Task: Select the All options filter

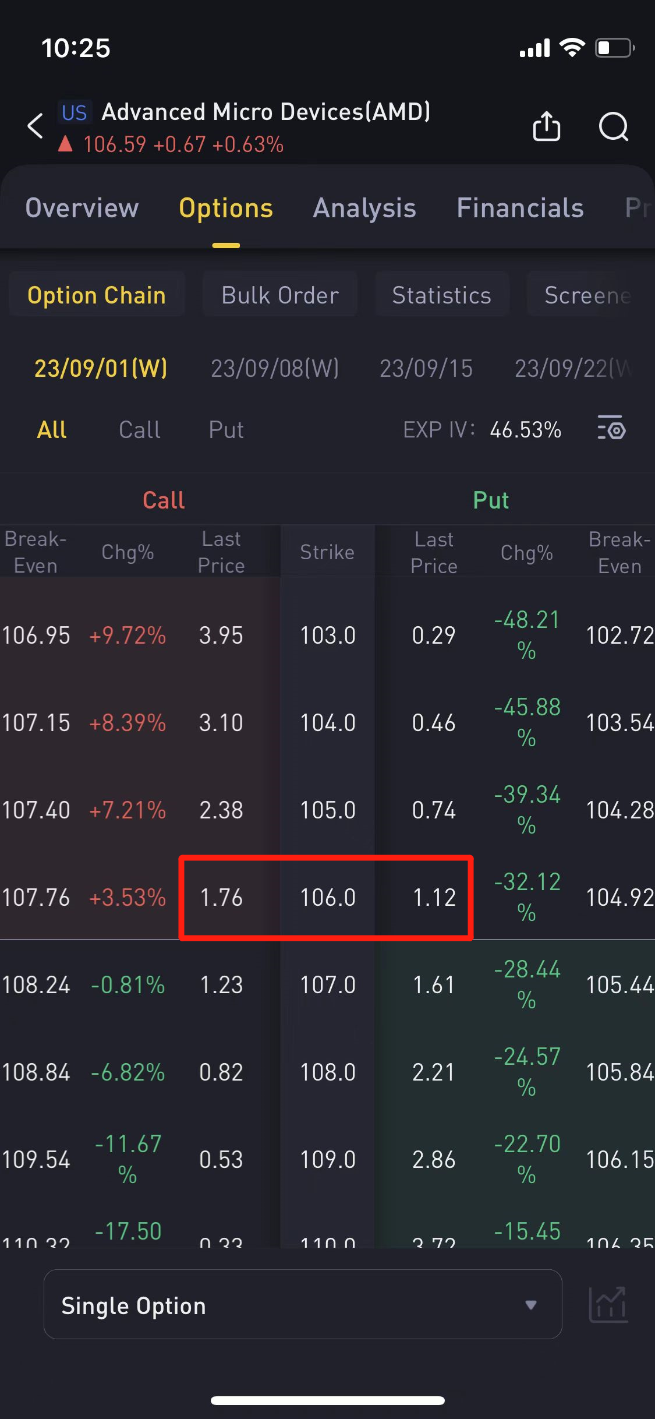Action: [x=52, y=430]
